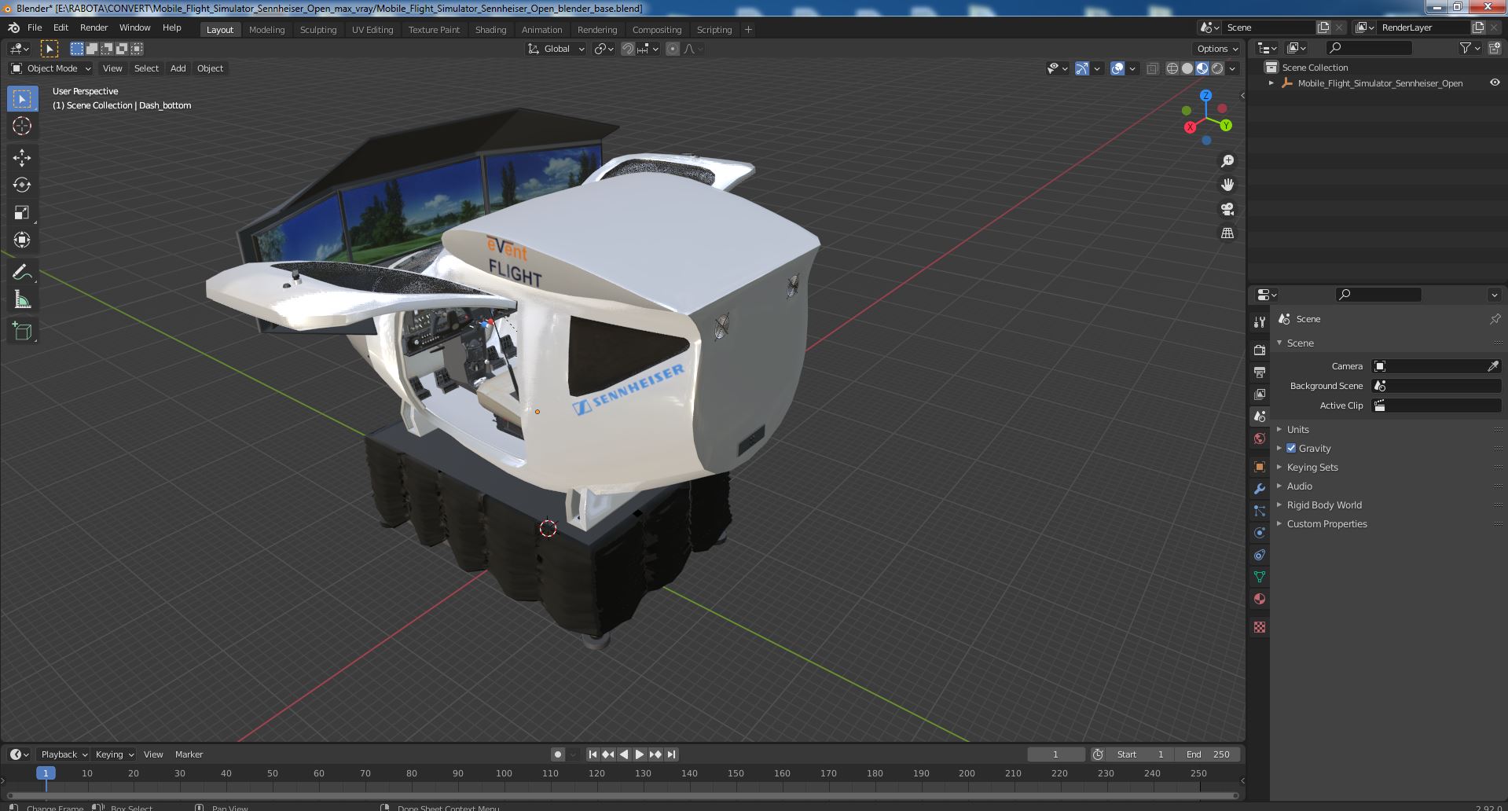Expand the Rigid Body World panel

coord(1323,505)
